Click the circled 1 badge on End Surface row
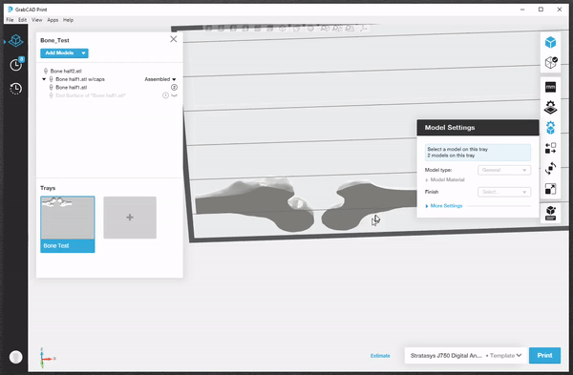This screenshot has width=573, height=375. pos(165,95)
